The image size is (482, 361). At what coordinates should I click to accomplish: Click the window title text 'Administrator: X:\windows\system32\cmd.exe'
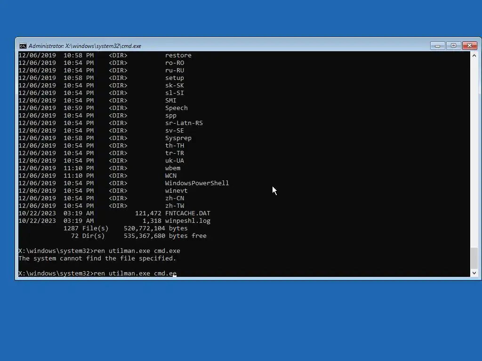tap(85, 46)
